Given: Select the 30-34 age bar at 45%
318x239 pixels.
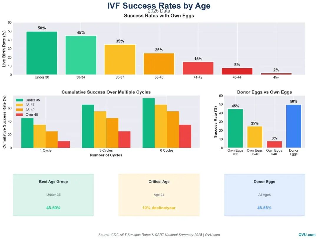Looking at the screenshot, I should click(81, 55).
